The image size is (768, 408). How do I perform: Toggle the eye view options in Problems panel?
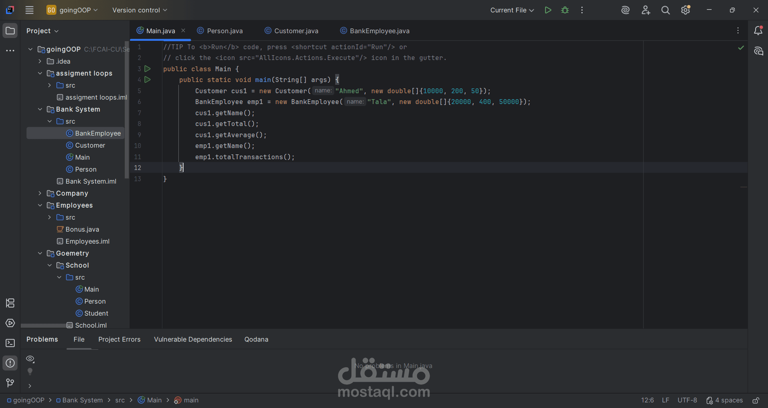(30, 359)
